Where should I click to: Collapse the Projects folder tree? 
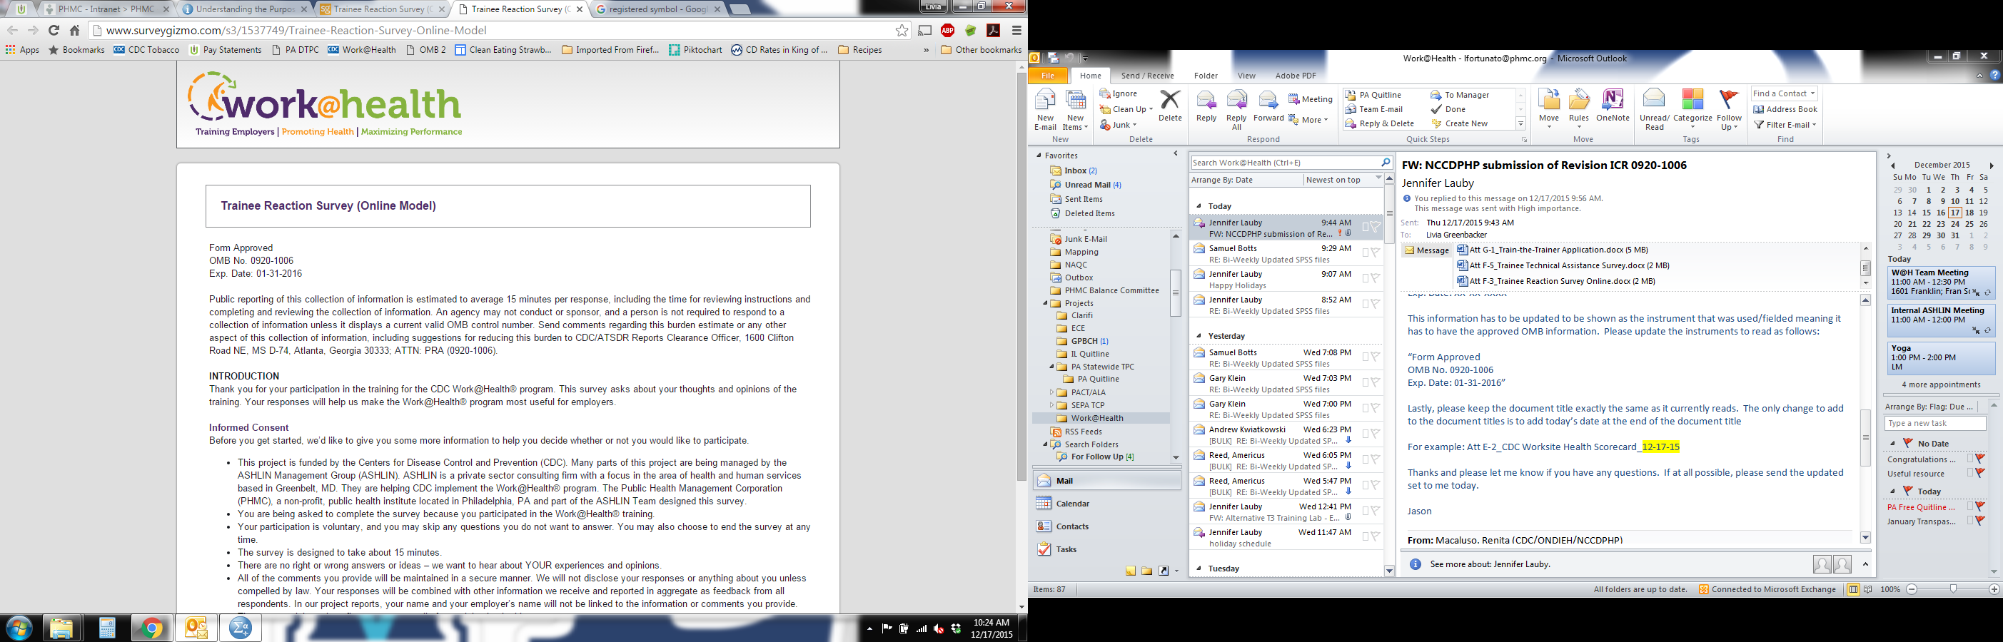tap(1045, 303)
